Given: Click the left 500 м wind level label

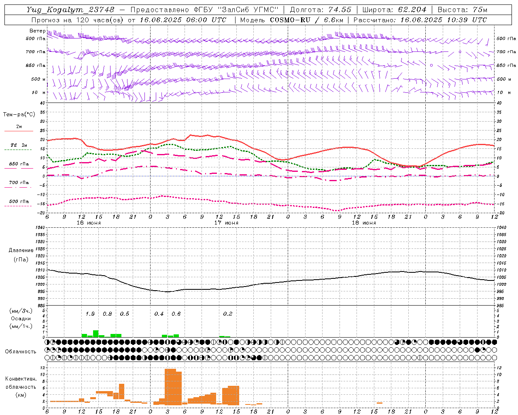Looking at the screenshot, I should coord(38,79).
